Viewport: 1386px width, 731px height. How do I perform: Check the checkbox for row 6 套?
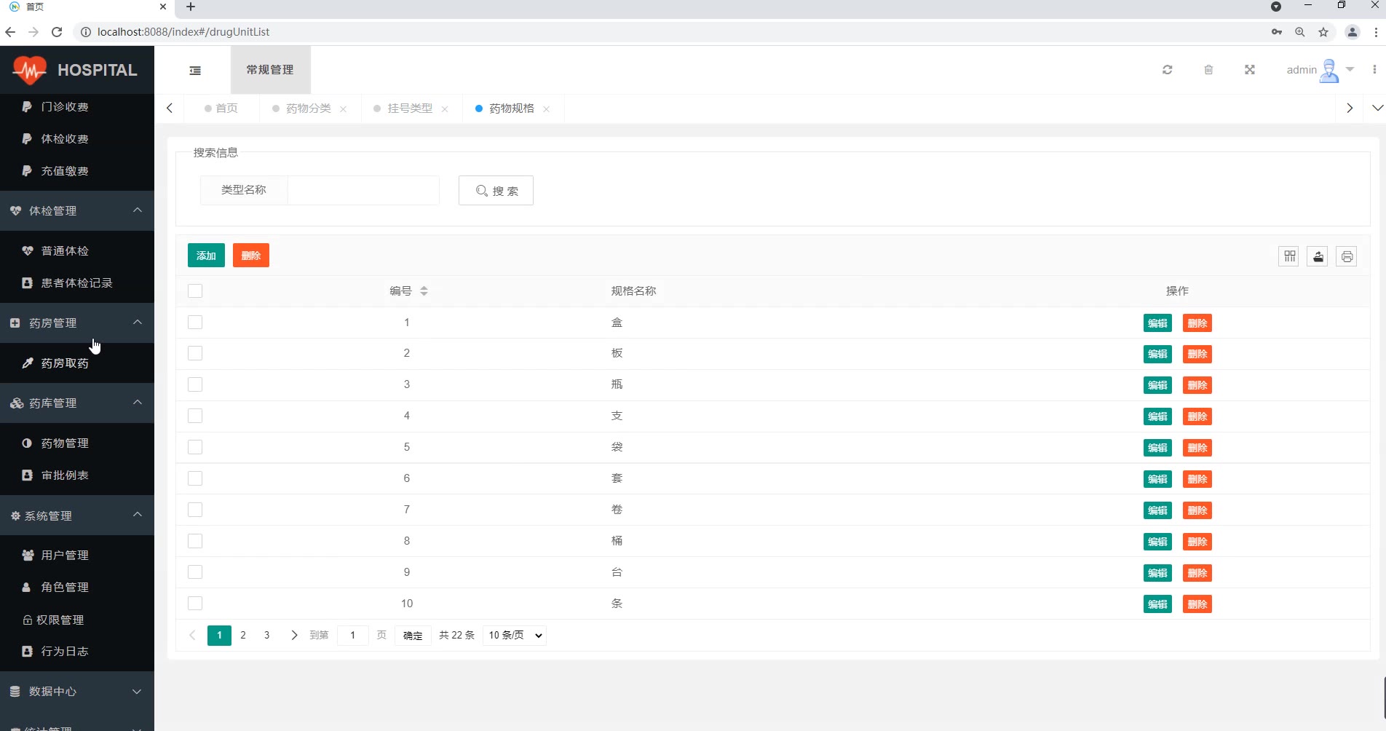point(195,478)
